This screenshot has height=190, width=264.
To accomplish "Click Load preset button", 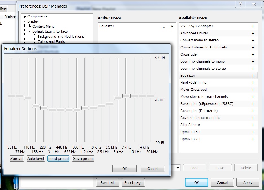I will 58,158.
